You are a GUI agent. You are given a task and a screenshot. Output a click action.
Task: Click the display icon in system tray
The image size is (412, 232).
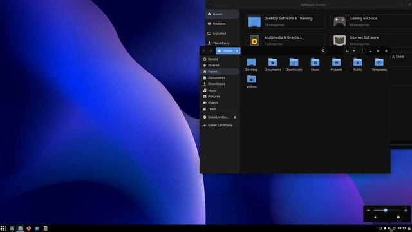[380, 229]
